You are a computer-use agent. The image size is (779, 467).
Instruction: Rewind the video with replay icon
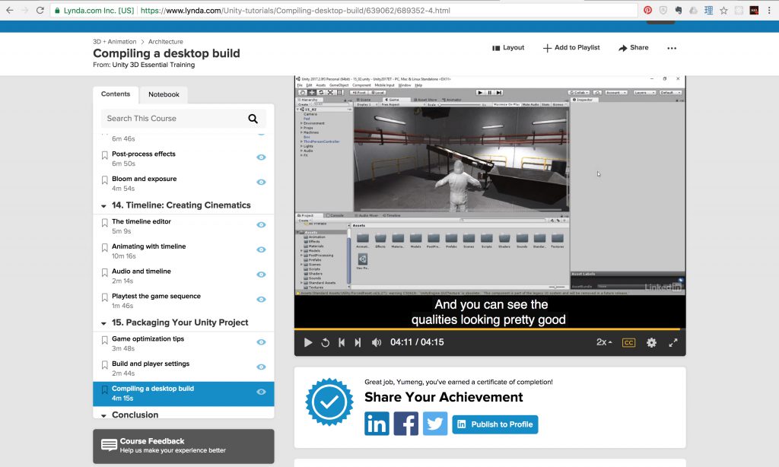pyautogui.click(x=326, y=342)
